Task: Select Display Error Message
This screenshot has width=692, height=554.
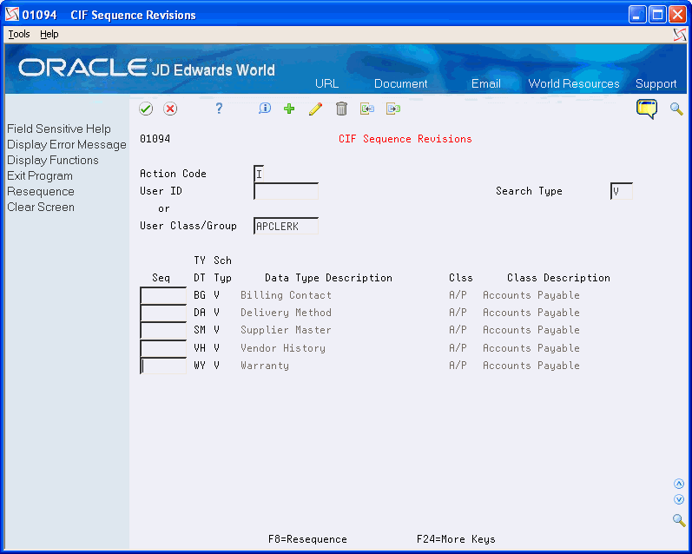Action: (x=67, y=145)
